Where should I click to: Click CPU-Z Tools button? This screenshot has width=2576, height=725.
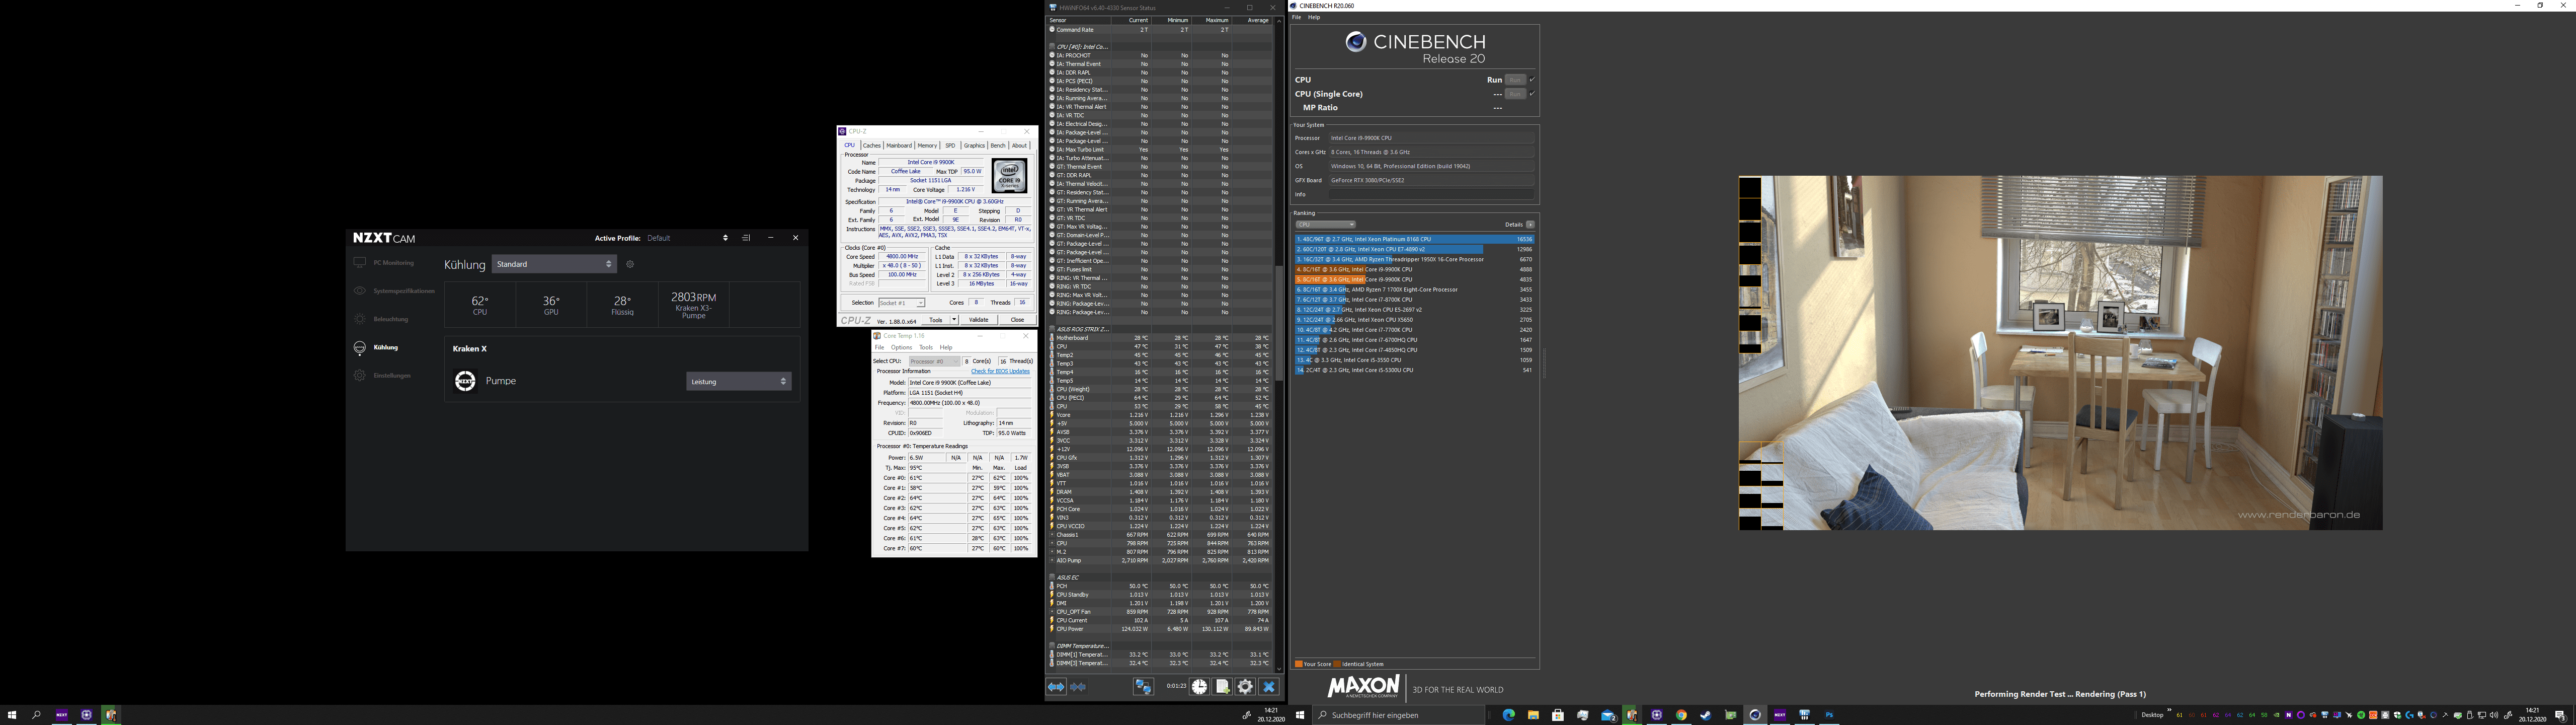click(935, 319)
